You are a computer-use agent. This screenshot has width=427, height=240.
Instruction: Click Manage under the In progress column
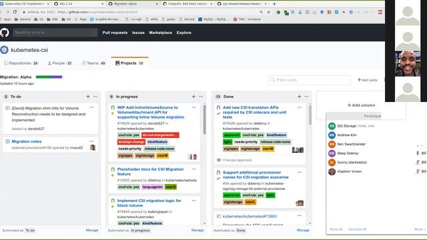tap(197, 230)
